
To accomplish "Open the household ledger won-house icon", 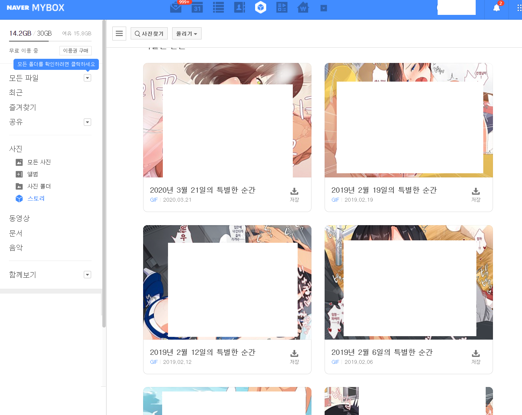I will [303, 8].
